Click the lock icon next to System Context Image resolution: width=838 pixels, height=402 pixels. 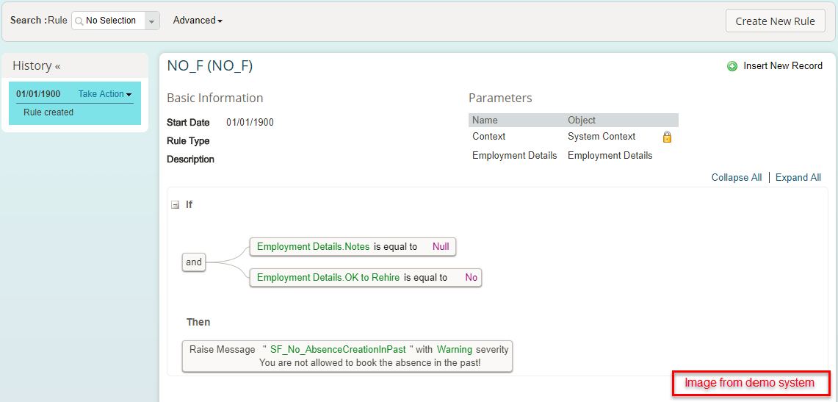pos(667,137)
